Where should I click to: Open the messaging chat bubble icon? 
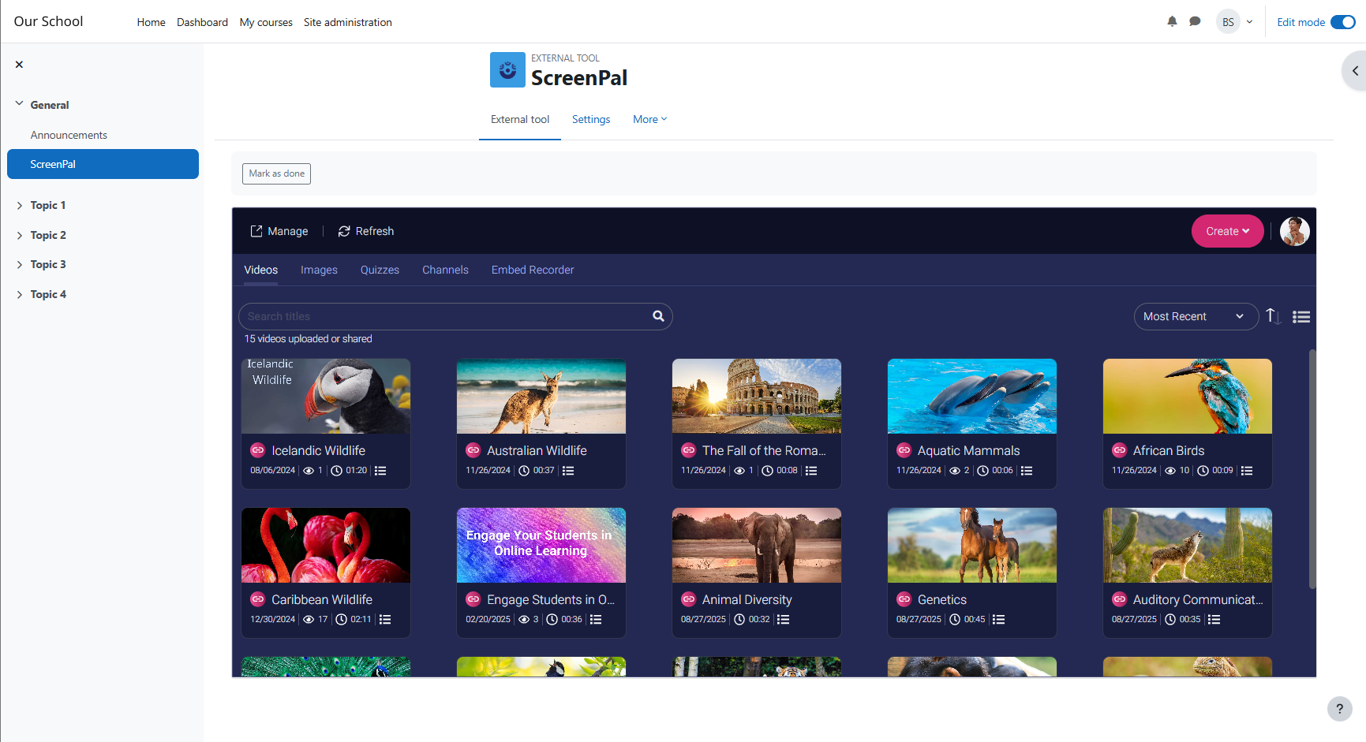[1195, 21]
